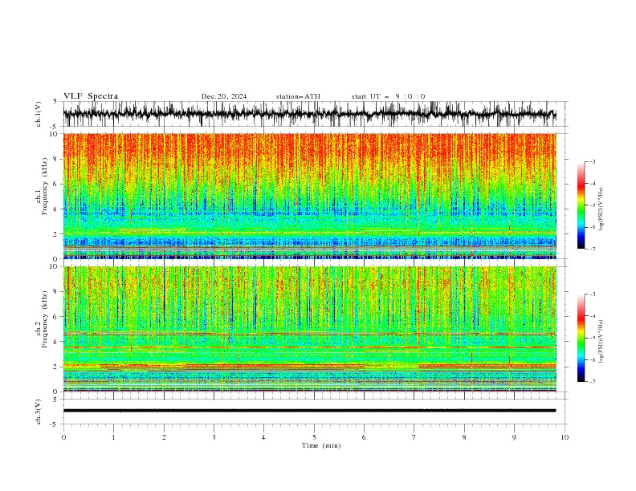This screenshot has height=491, width=636.
Task: Click the "-3" label on ch.2 color bar
Action: tap(593, 294)
